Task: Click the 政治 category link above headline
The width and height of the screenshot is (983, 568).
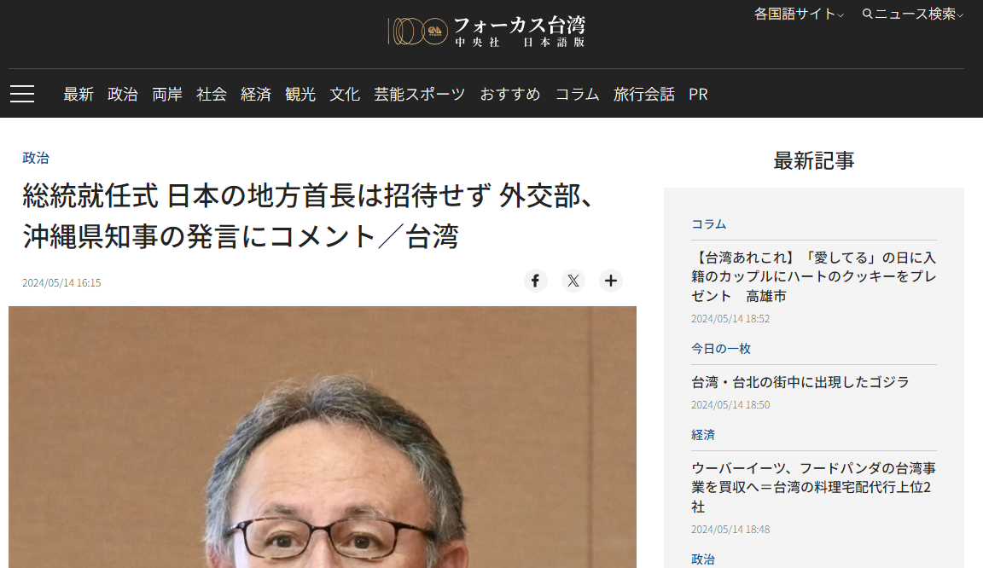Action: (x=36, y=158)
